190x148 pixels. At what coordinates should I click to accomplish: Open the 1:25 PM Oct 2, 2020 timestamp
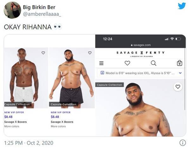28,143
